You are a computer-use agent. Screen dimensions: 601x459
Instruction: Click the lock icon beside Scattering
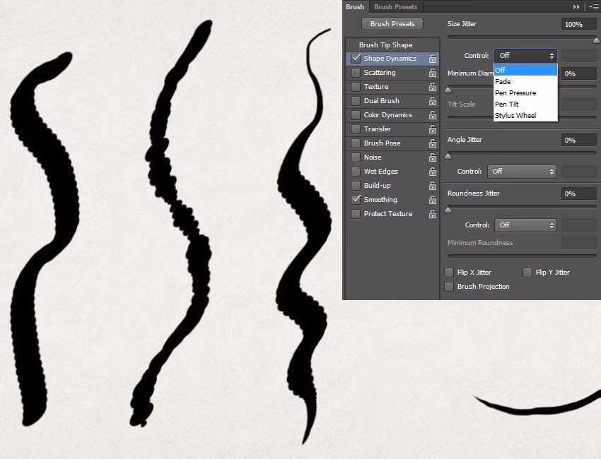433,73
